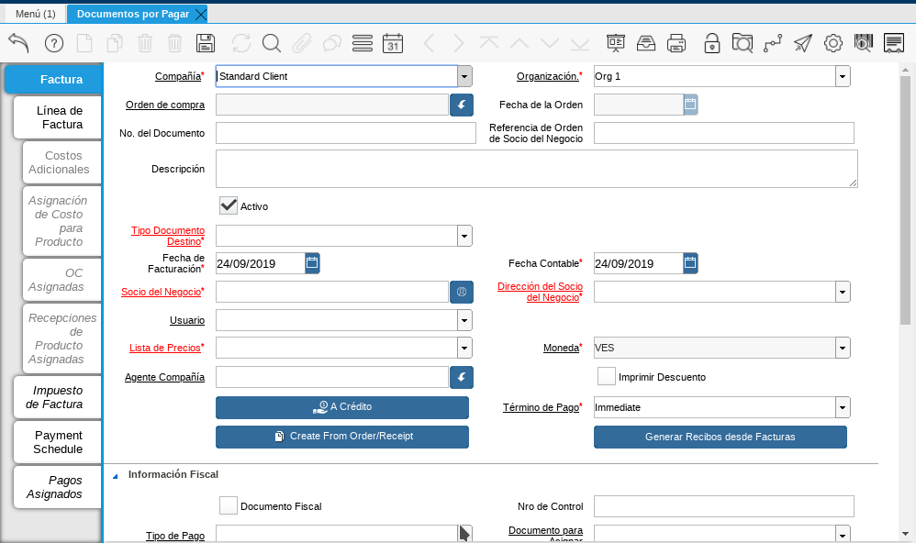The height and width of the screenshot is (543, 916).
Task: Expand the Término de Pago dropdown
Action: tap(843, 407)
